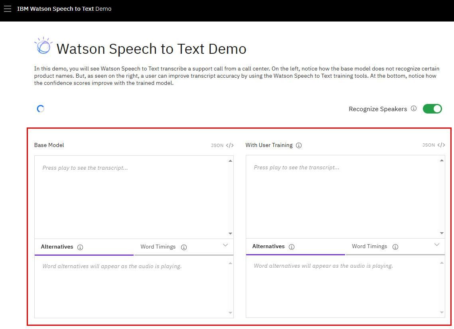Click the With User Training transcript area
The image size is (454, 329).
point(345,197)
